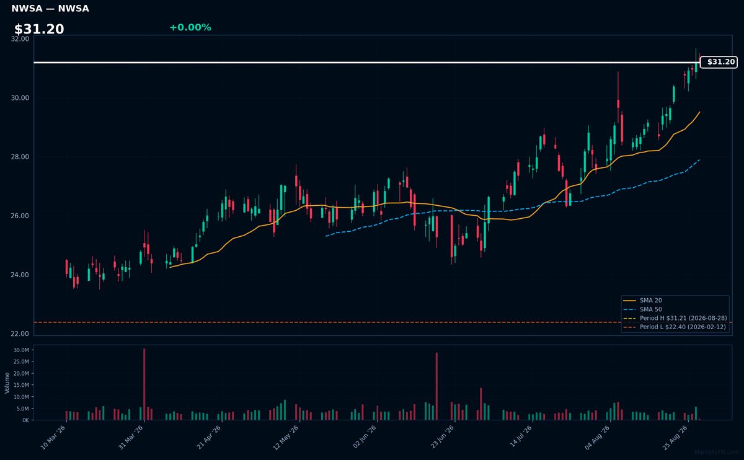This screenshot has height=460, width=744.
Task: Click the 32.00 price axis label
Action: (20, 39)
